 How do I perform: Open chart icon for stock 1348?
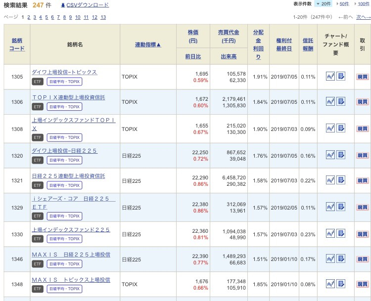click(x=330, y=284)
